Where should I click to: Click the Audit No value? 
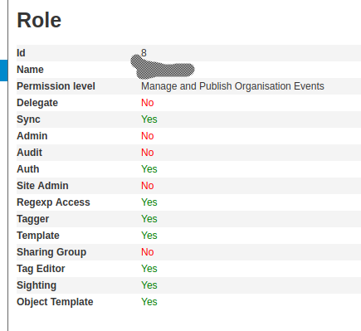tap(148, 153)
